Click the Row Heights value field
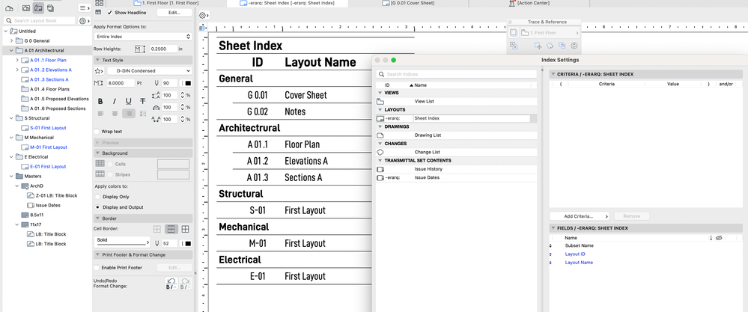748x312 pixels. point(162,49)
